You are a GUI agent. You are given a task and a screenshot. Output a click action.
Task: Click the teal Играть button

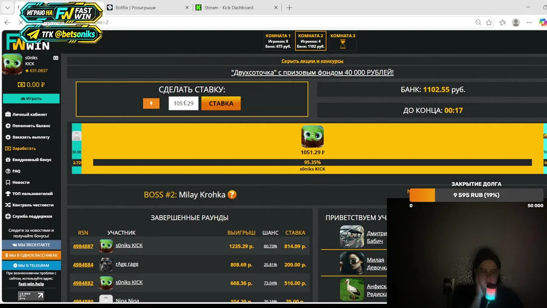click(31, 98)
